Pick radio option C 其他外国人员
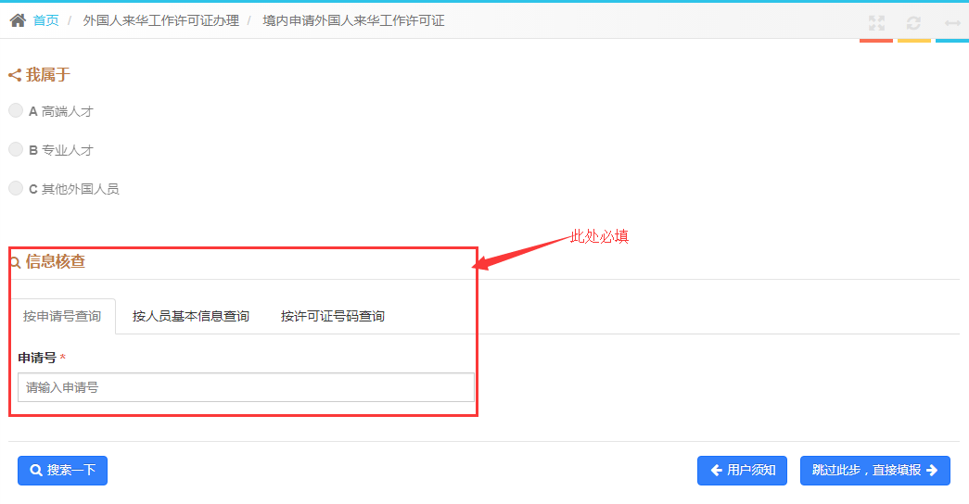This screenshot has width=969, height=504. click(16, 188)
